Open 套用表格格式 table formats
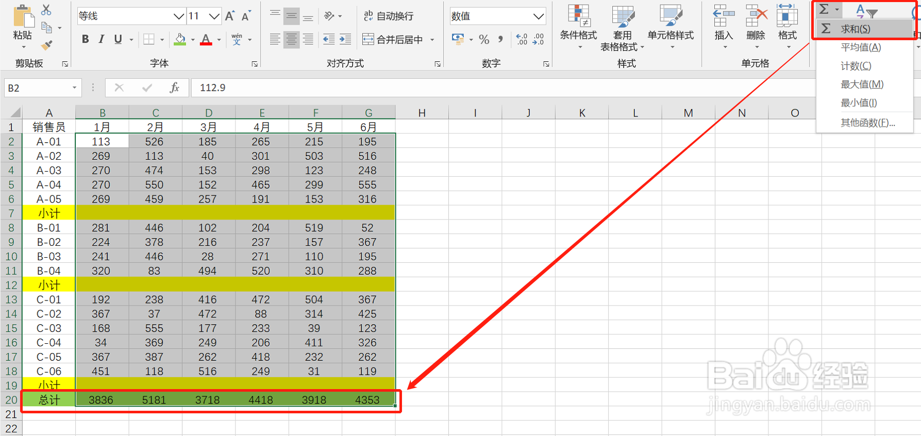The image size is (921, 436). tap(622, 28)
